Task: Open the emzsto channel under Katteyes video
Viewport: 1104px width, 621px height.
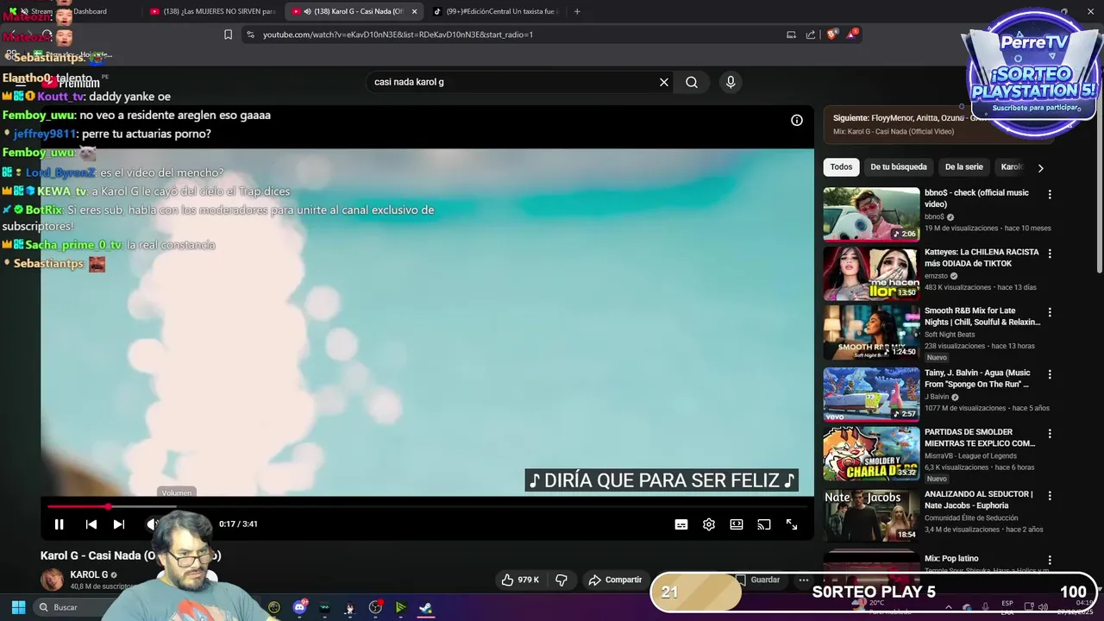Action: (x=936, y=276)
